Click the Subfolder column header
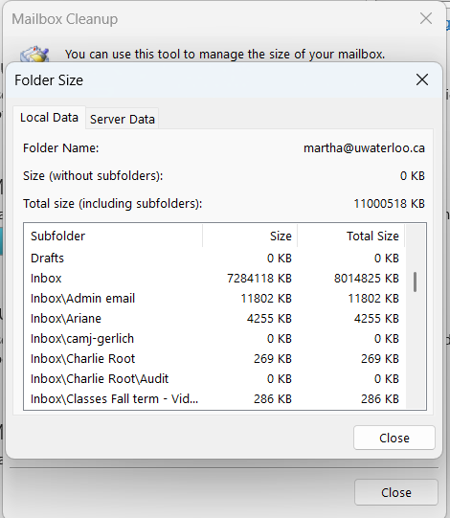The height and width of the screenshot is (518, 450). click(x=113, y=236)
